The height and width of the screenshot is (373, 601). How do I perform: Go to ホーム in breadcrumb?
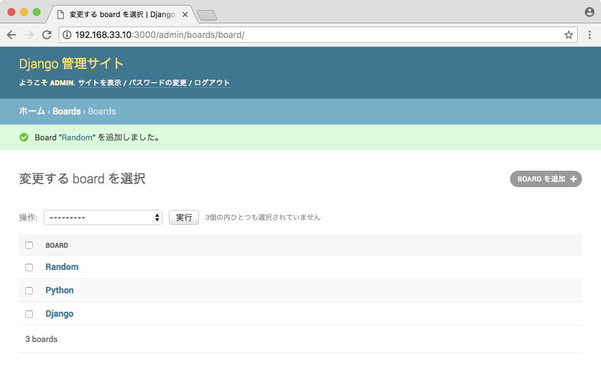pyautogui.click(x=32, y=111)
